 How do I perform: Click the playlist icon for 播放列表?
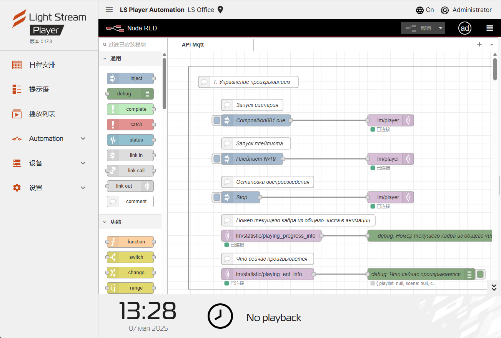(17, 114)
